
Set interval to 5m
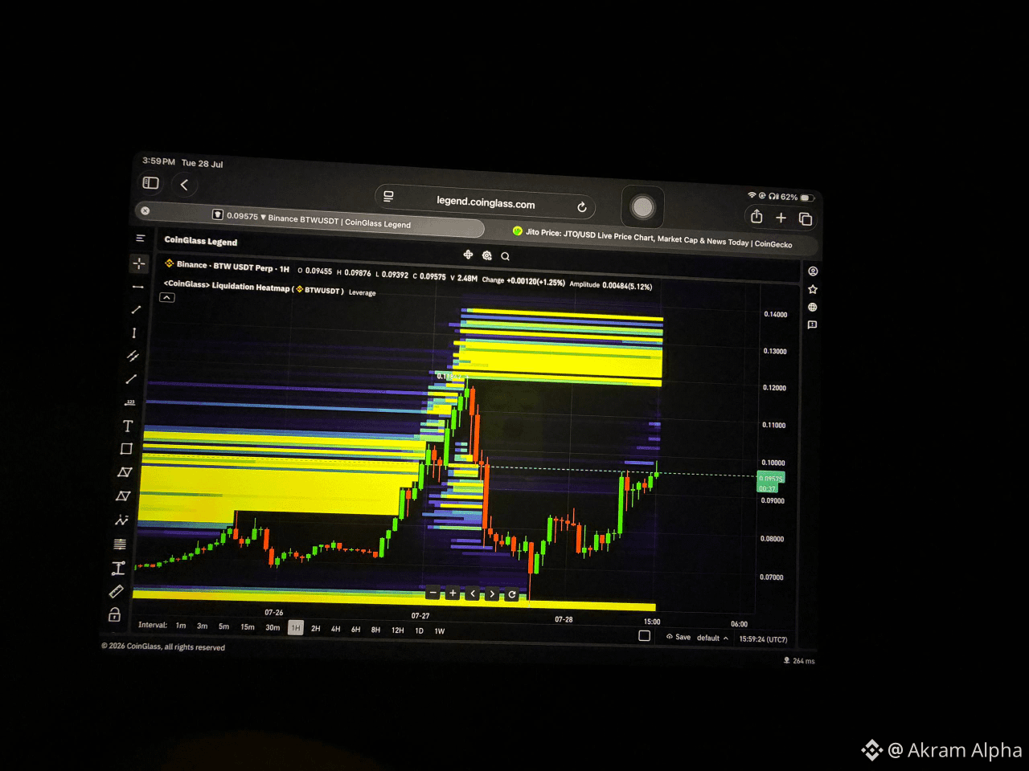click(223, 626)
